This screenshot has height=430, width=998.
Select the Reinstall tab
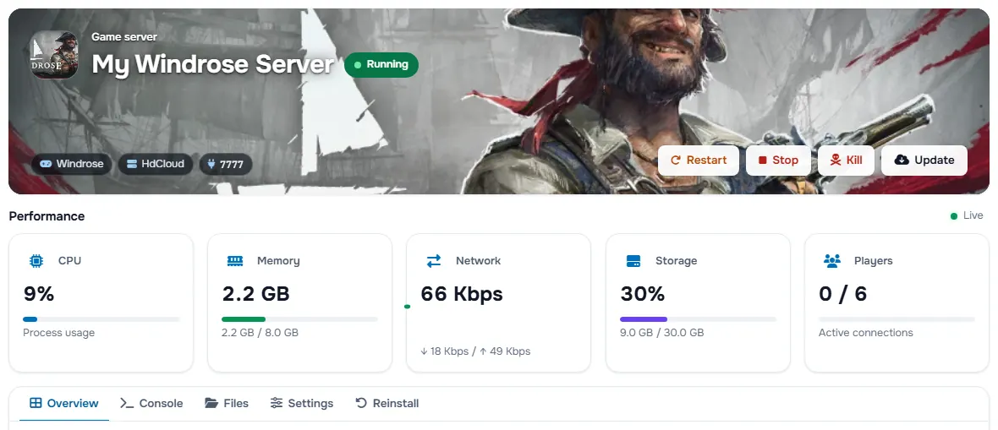click(387, 403)
